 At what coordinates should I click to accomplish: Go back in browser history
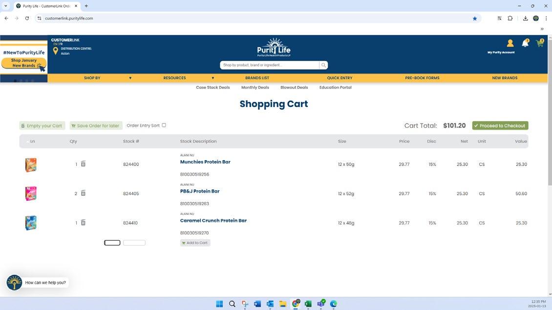point(6,18)
